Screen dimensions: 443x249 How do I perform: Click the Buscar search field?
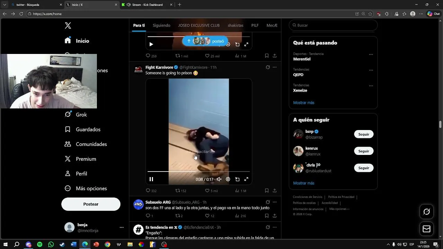333,25
